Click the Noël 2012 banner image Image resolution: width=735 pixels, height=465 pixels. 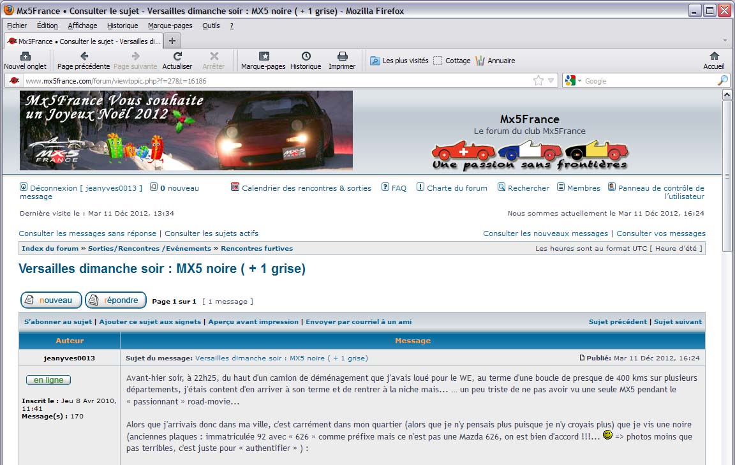[186, 130]
